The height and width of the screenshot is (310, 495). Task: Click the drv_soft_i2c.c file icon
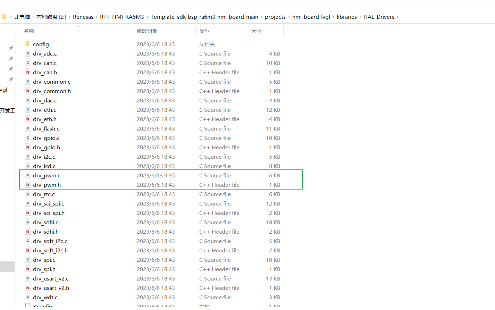[28, 241]
